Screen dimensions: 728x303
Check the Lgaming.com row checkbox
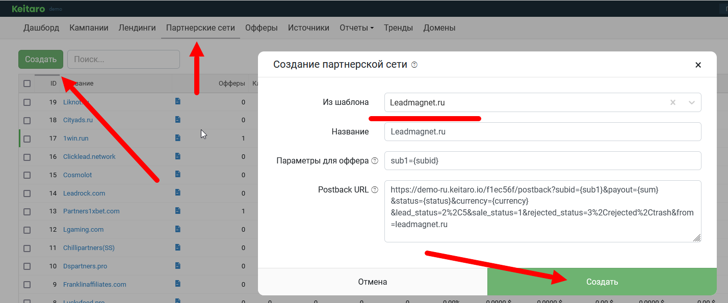[27, 230]
